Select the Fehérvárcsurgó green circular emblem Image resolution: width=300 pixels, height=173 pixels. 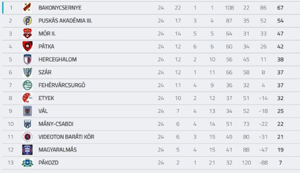[27, 85]
